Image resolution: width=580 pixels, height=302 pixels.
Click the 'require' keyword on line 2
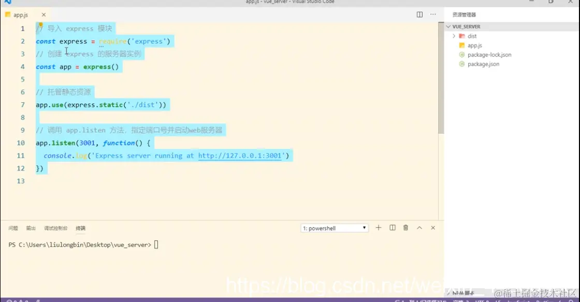tap(113, 41)
